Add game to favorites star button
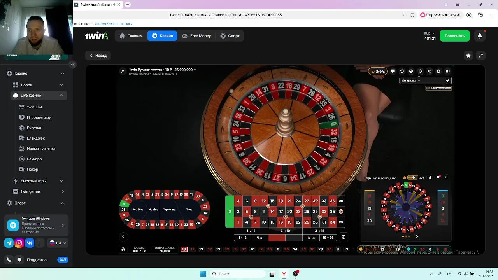Image resolution: width=498 pixels, height=280 pixels. click(x=468, y=56)
